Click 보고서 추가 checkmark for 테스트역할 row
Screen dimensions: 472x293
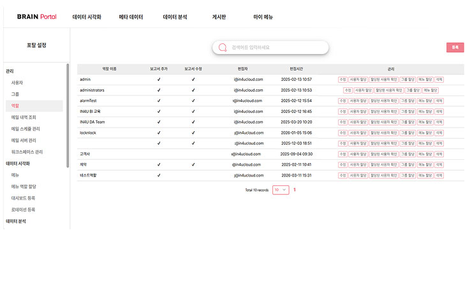coord(159,176)
